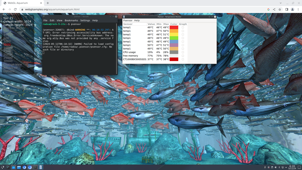This screenshot has height=170, width=302.
Task: Tick graph checkbox for green temp1 row
Action: pos(183,38)
